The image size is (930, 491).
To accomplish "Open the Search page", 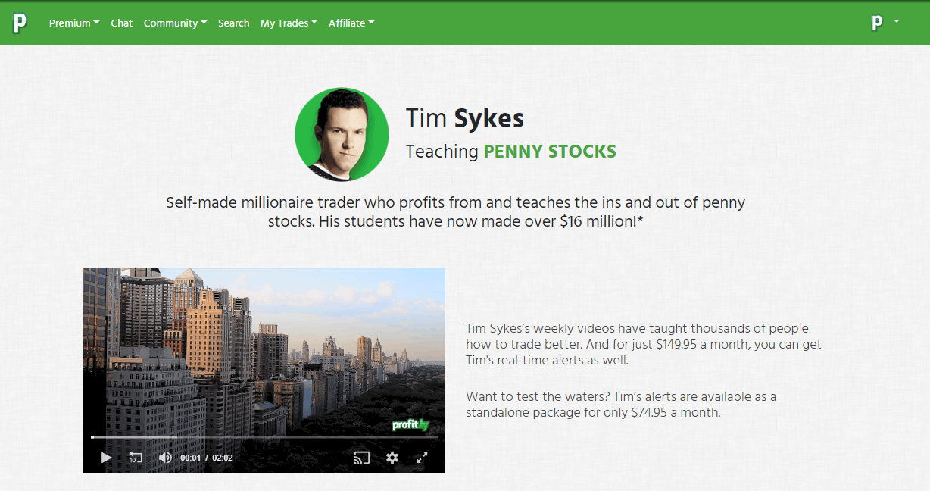I will pyautogui.click(x=233, y=23).
